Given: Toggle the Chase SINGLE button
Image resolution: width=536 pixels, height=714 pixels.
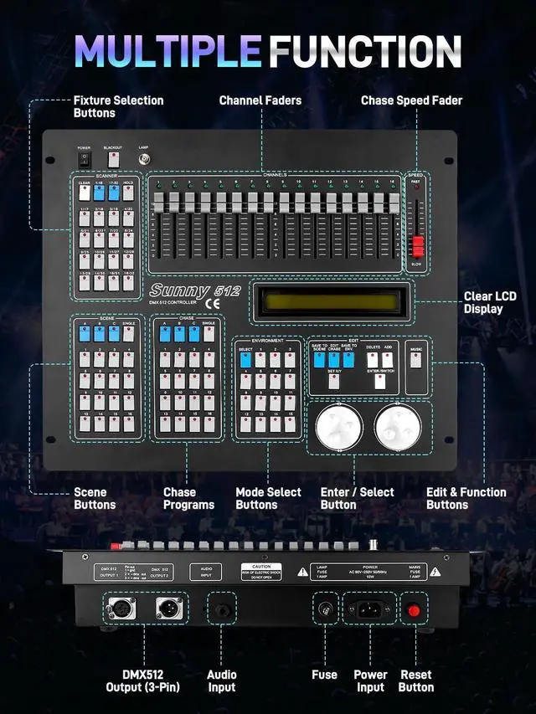Looking at the screenshot, I should point(209,334).
